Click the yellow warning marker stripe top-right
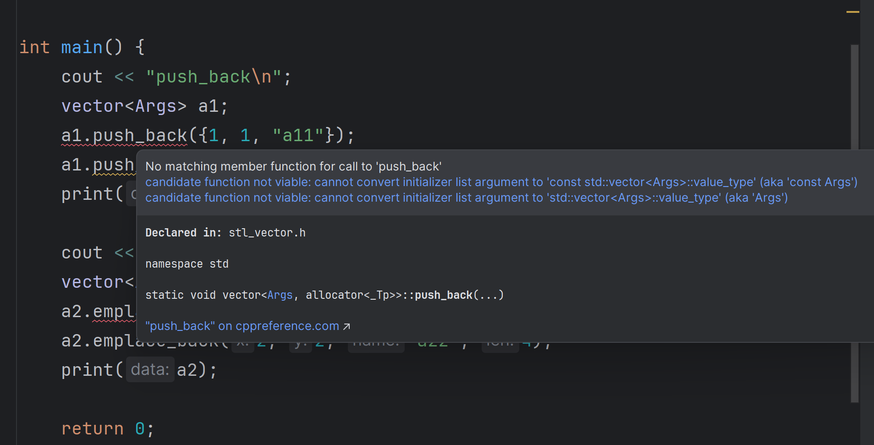The width and height of the screenshot is (874, 445). 853,12
